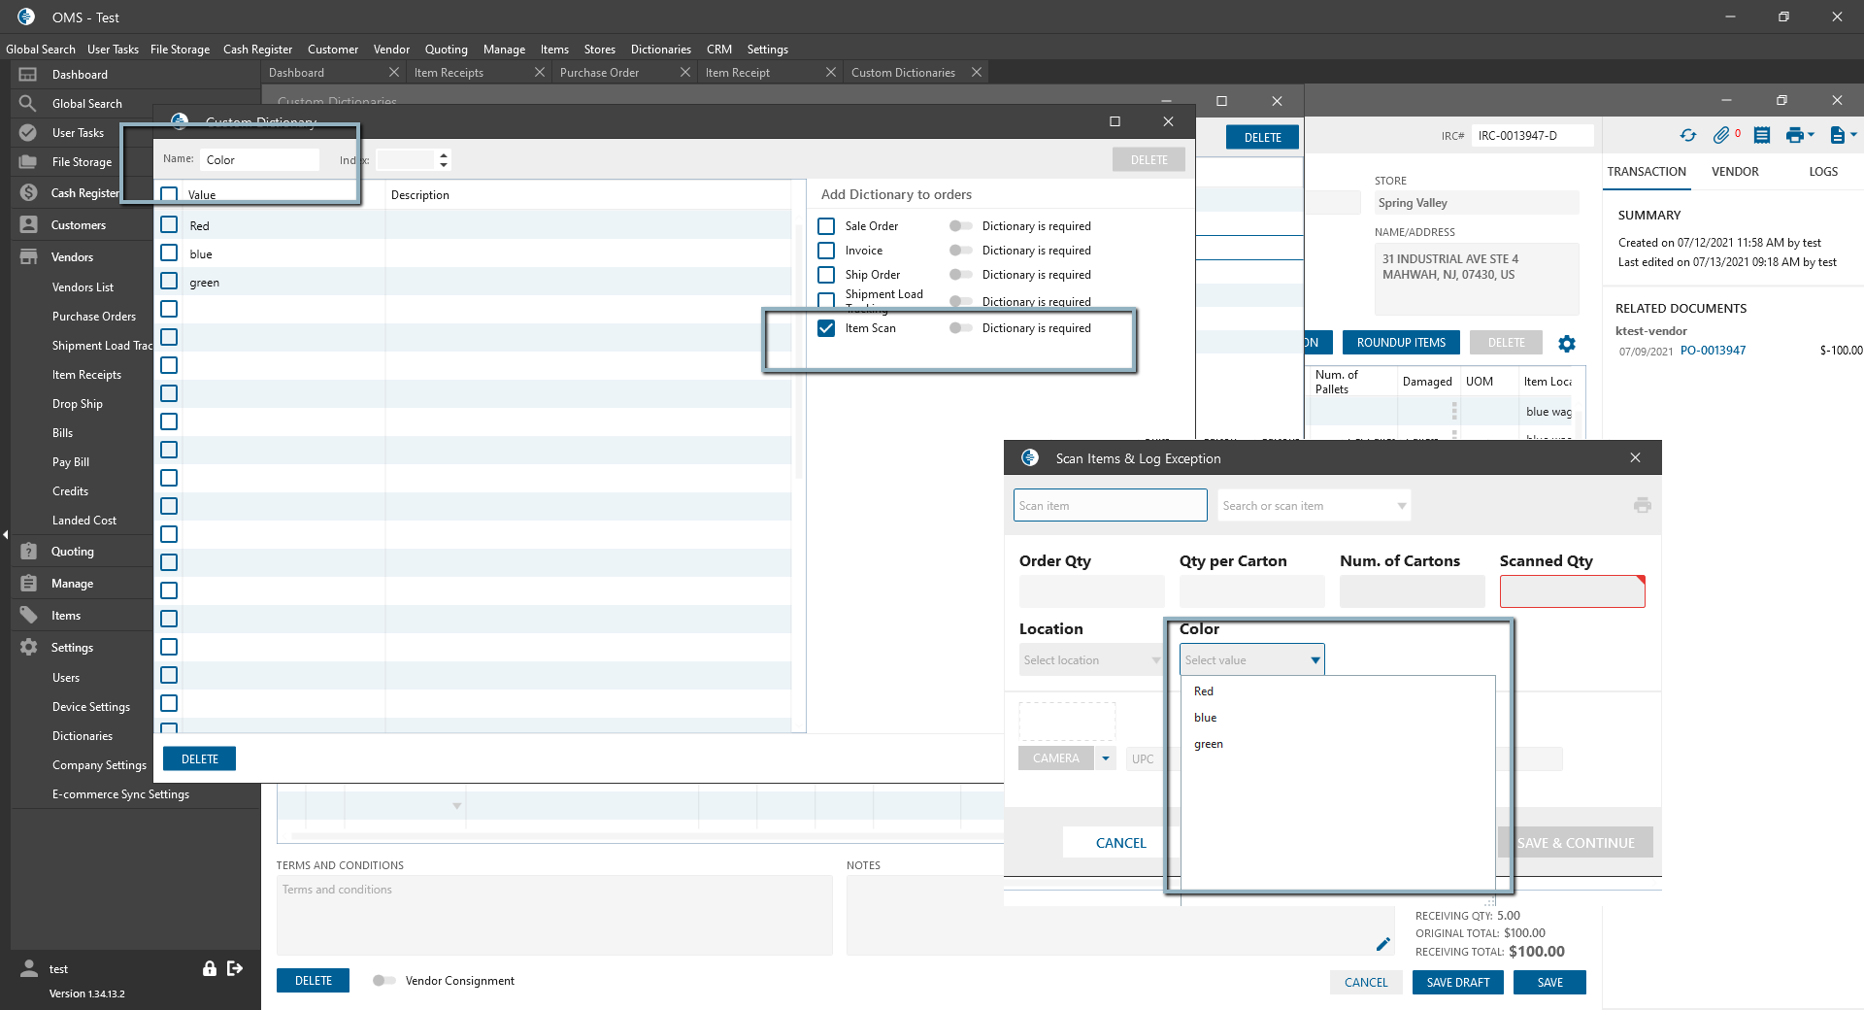Open the dropdown arrow beside the CAMERA button
1864x1010 pixels.
tap(1106, 758)
